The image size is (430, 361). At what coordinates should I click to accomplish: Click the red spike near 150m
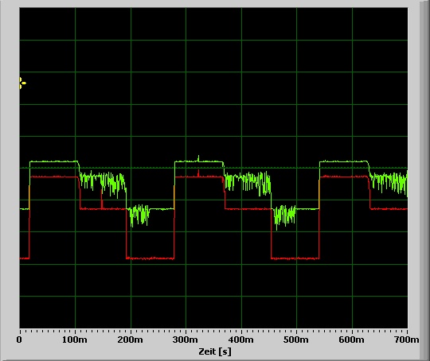[x=102, y=200]
